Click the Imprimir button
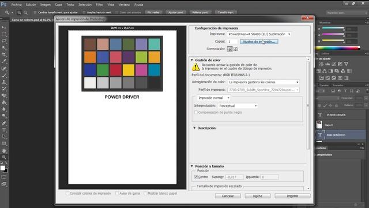 tap(292, 196)
